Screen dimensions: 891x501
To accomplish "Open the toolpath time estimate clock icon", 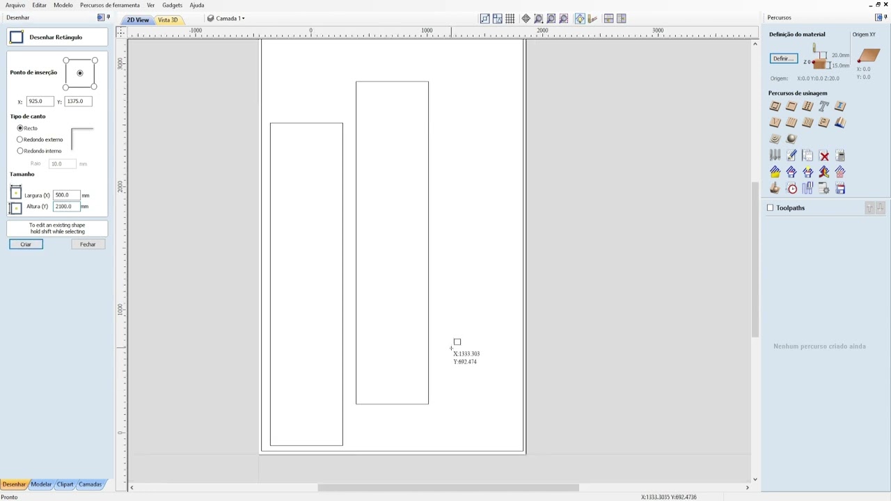I will tap(791, 189).
